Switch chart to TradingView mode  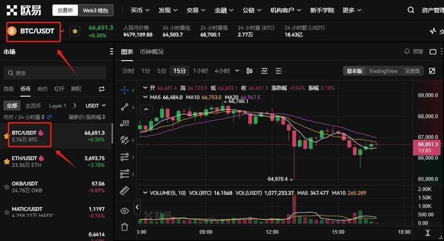point(383,71)
